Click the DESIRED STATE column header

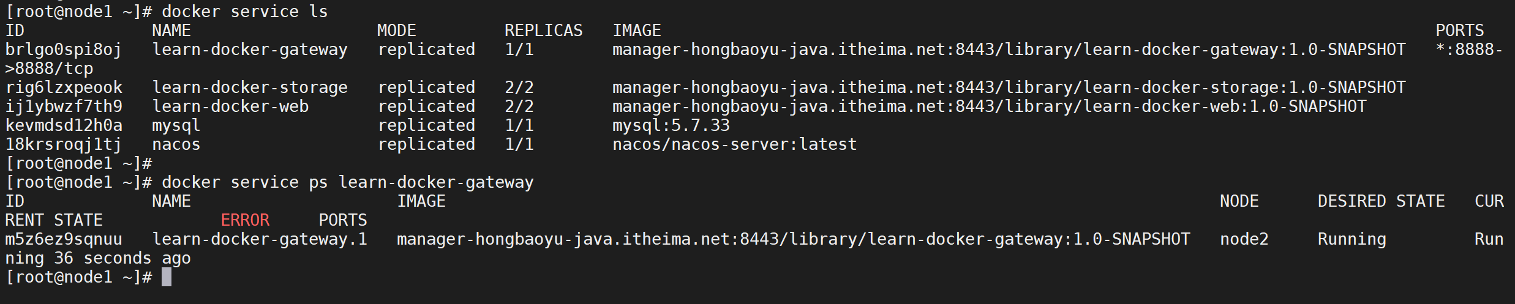tap(1381, 201)
